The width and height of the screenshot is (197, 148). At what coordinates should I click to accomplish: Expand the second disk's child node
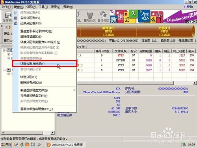tap(9, 74)
